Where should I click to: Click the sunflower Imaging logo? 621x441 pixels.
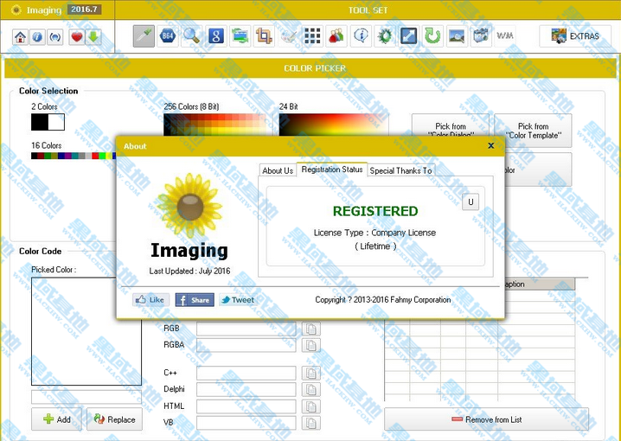tap(189, 205)
